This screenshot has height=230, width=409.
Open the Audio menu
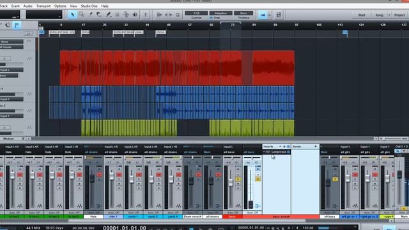(27, 6)
